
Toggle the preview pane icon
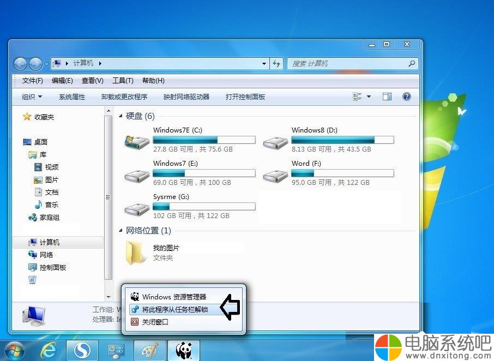[387, 97]
